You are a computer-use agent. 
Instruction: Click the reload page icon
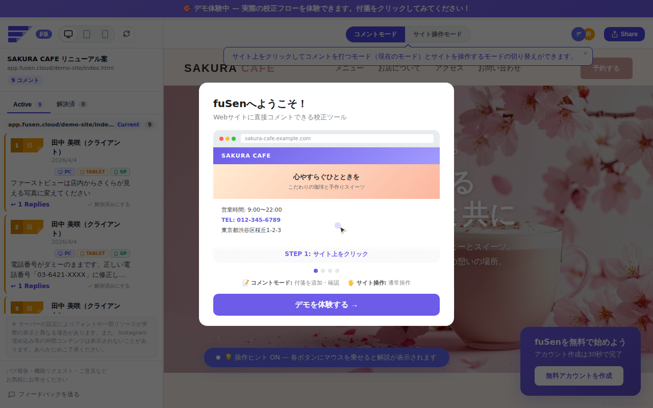(x=127, y=34)
